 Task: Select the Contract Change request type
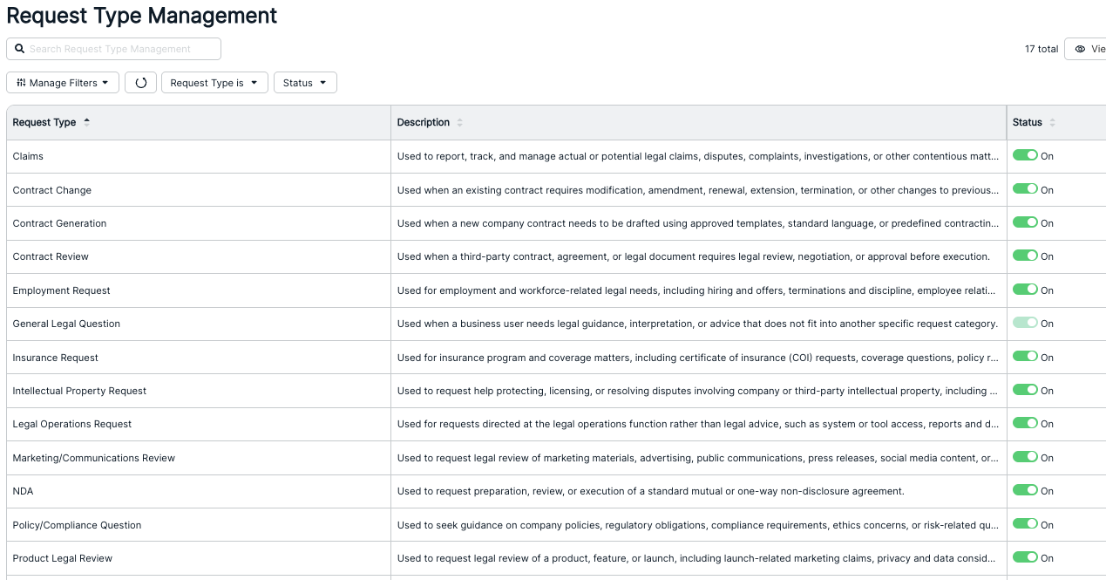(52, 190)
